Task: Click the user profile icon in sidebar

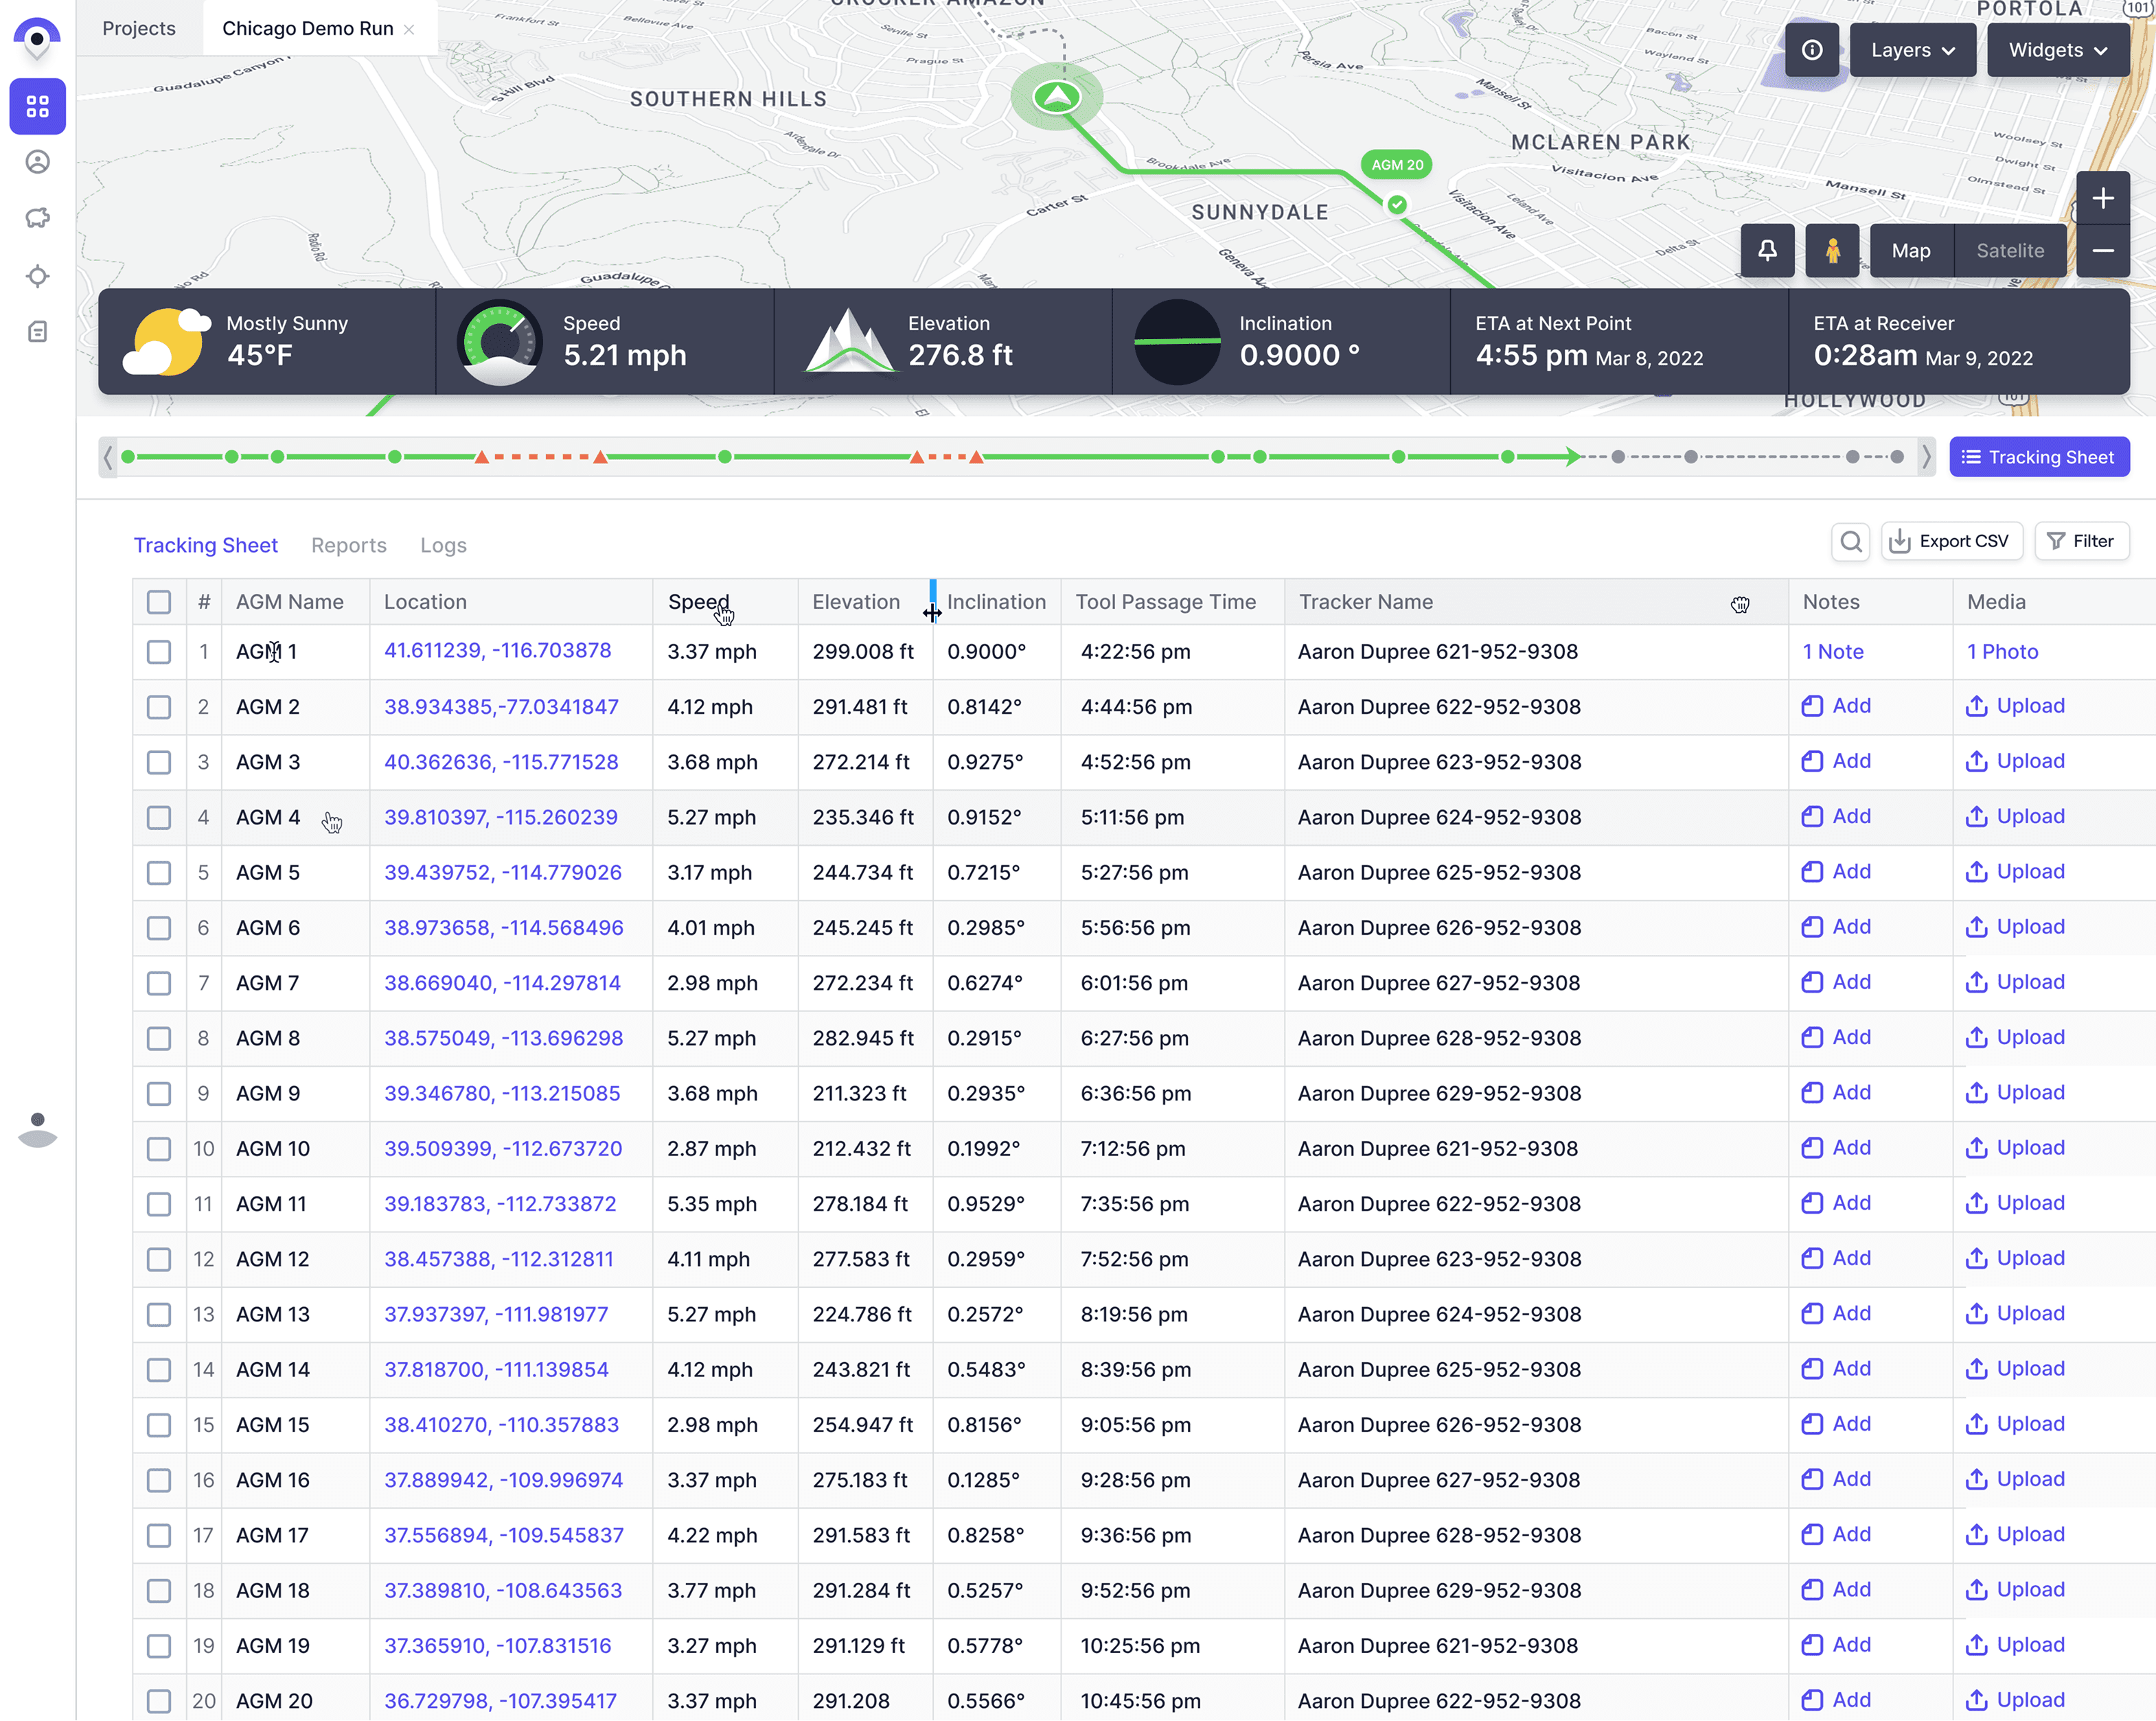Action: point(37,162)
